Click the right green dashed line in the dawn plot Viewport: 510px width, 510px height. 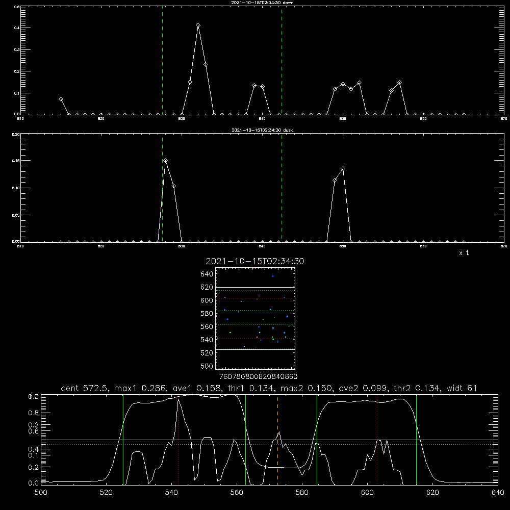coord(282,60)
